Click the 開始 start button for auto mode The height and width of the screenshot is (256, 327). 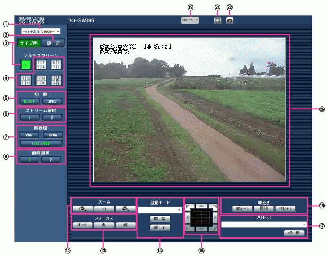[x=159, y=219]
